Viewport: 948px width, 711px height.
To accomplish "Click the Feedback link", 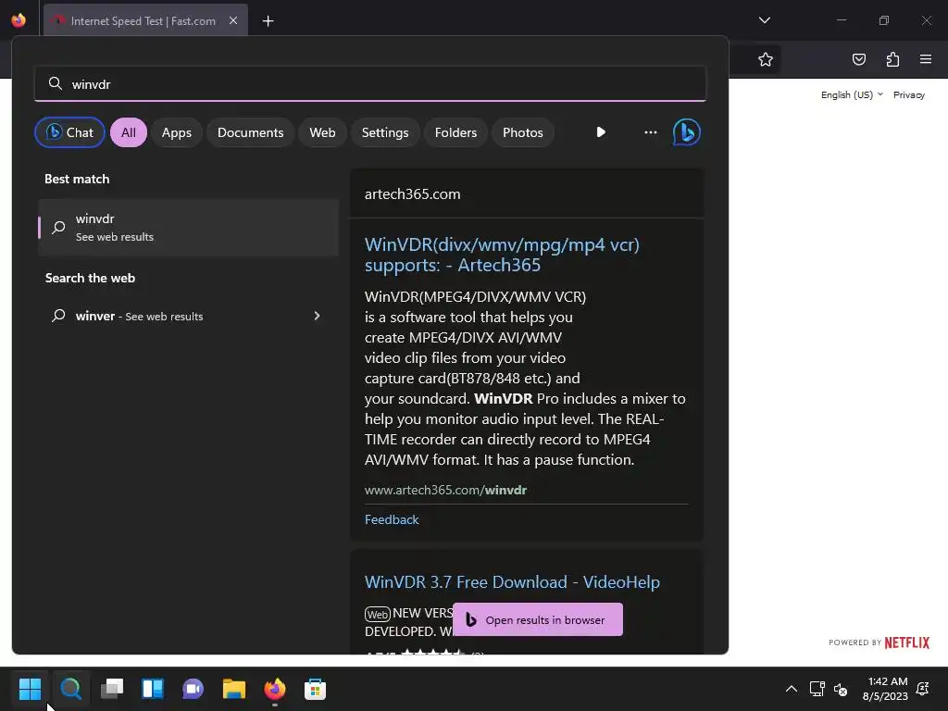I will tap(392, 519).
